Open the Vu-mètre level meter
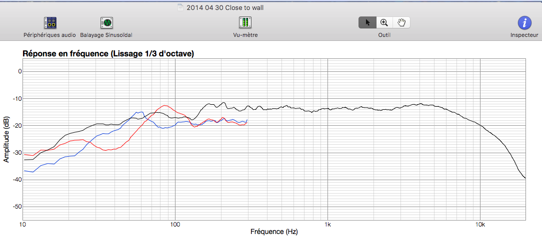The height and width of the screenshot is (237, 542). point(245,23)
